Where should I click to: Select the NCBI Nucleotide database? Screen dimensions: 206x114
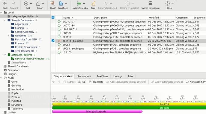click(17, 90)
